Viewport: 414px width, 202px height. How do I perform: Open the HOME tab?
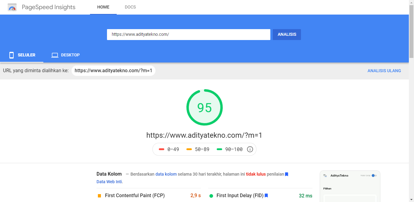click(x=103, y=7)
